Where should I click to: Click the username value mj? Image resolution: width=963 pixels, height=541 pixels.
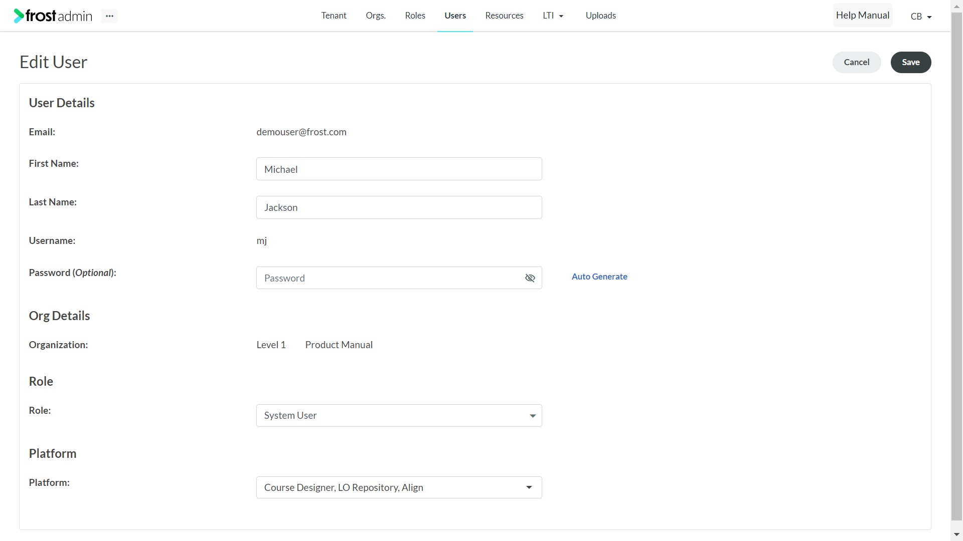pos(261,241)
